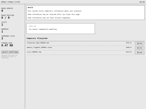The width and height of the screenshot is (146, 109).
Task: Click the size value of memory_fragment_000001.cache
Action: point(128,47)
